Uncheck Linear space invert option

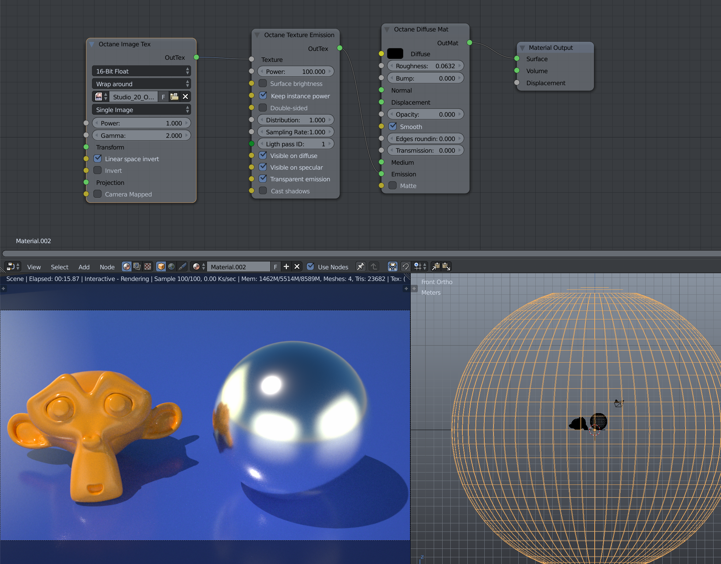click(98, 159)
